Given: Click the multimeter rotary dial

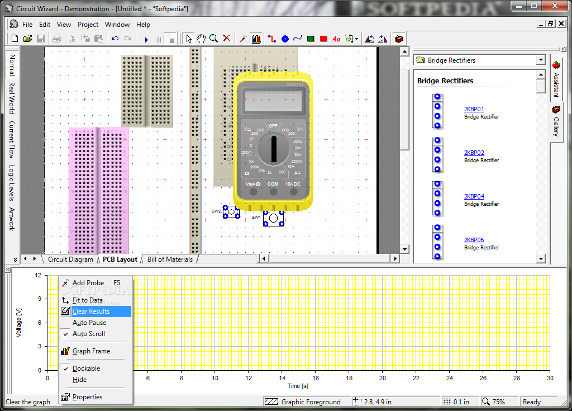Looking at the screenshot, I should point(274,148).
